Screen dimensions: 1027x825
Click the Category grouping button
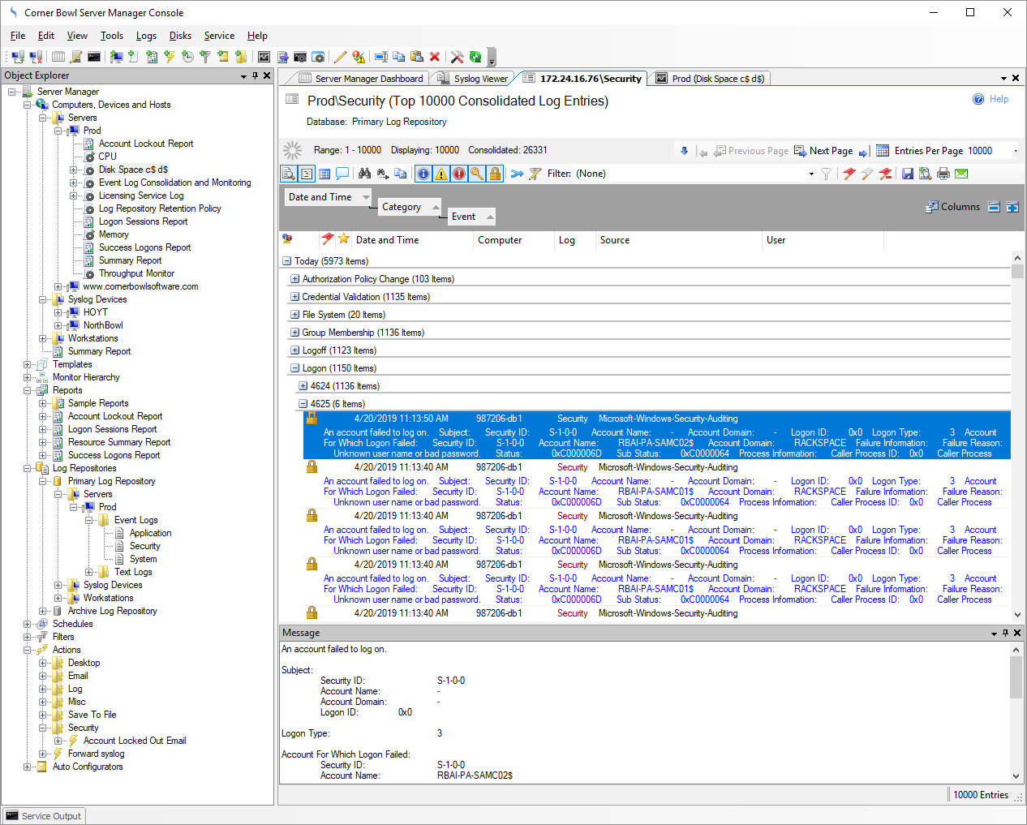point(409,207)
